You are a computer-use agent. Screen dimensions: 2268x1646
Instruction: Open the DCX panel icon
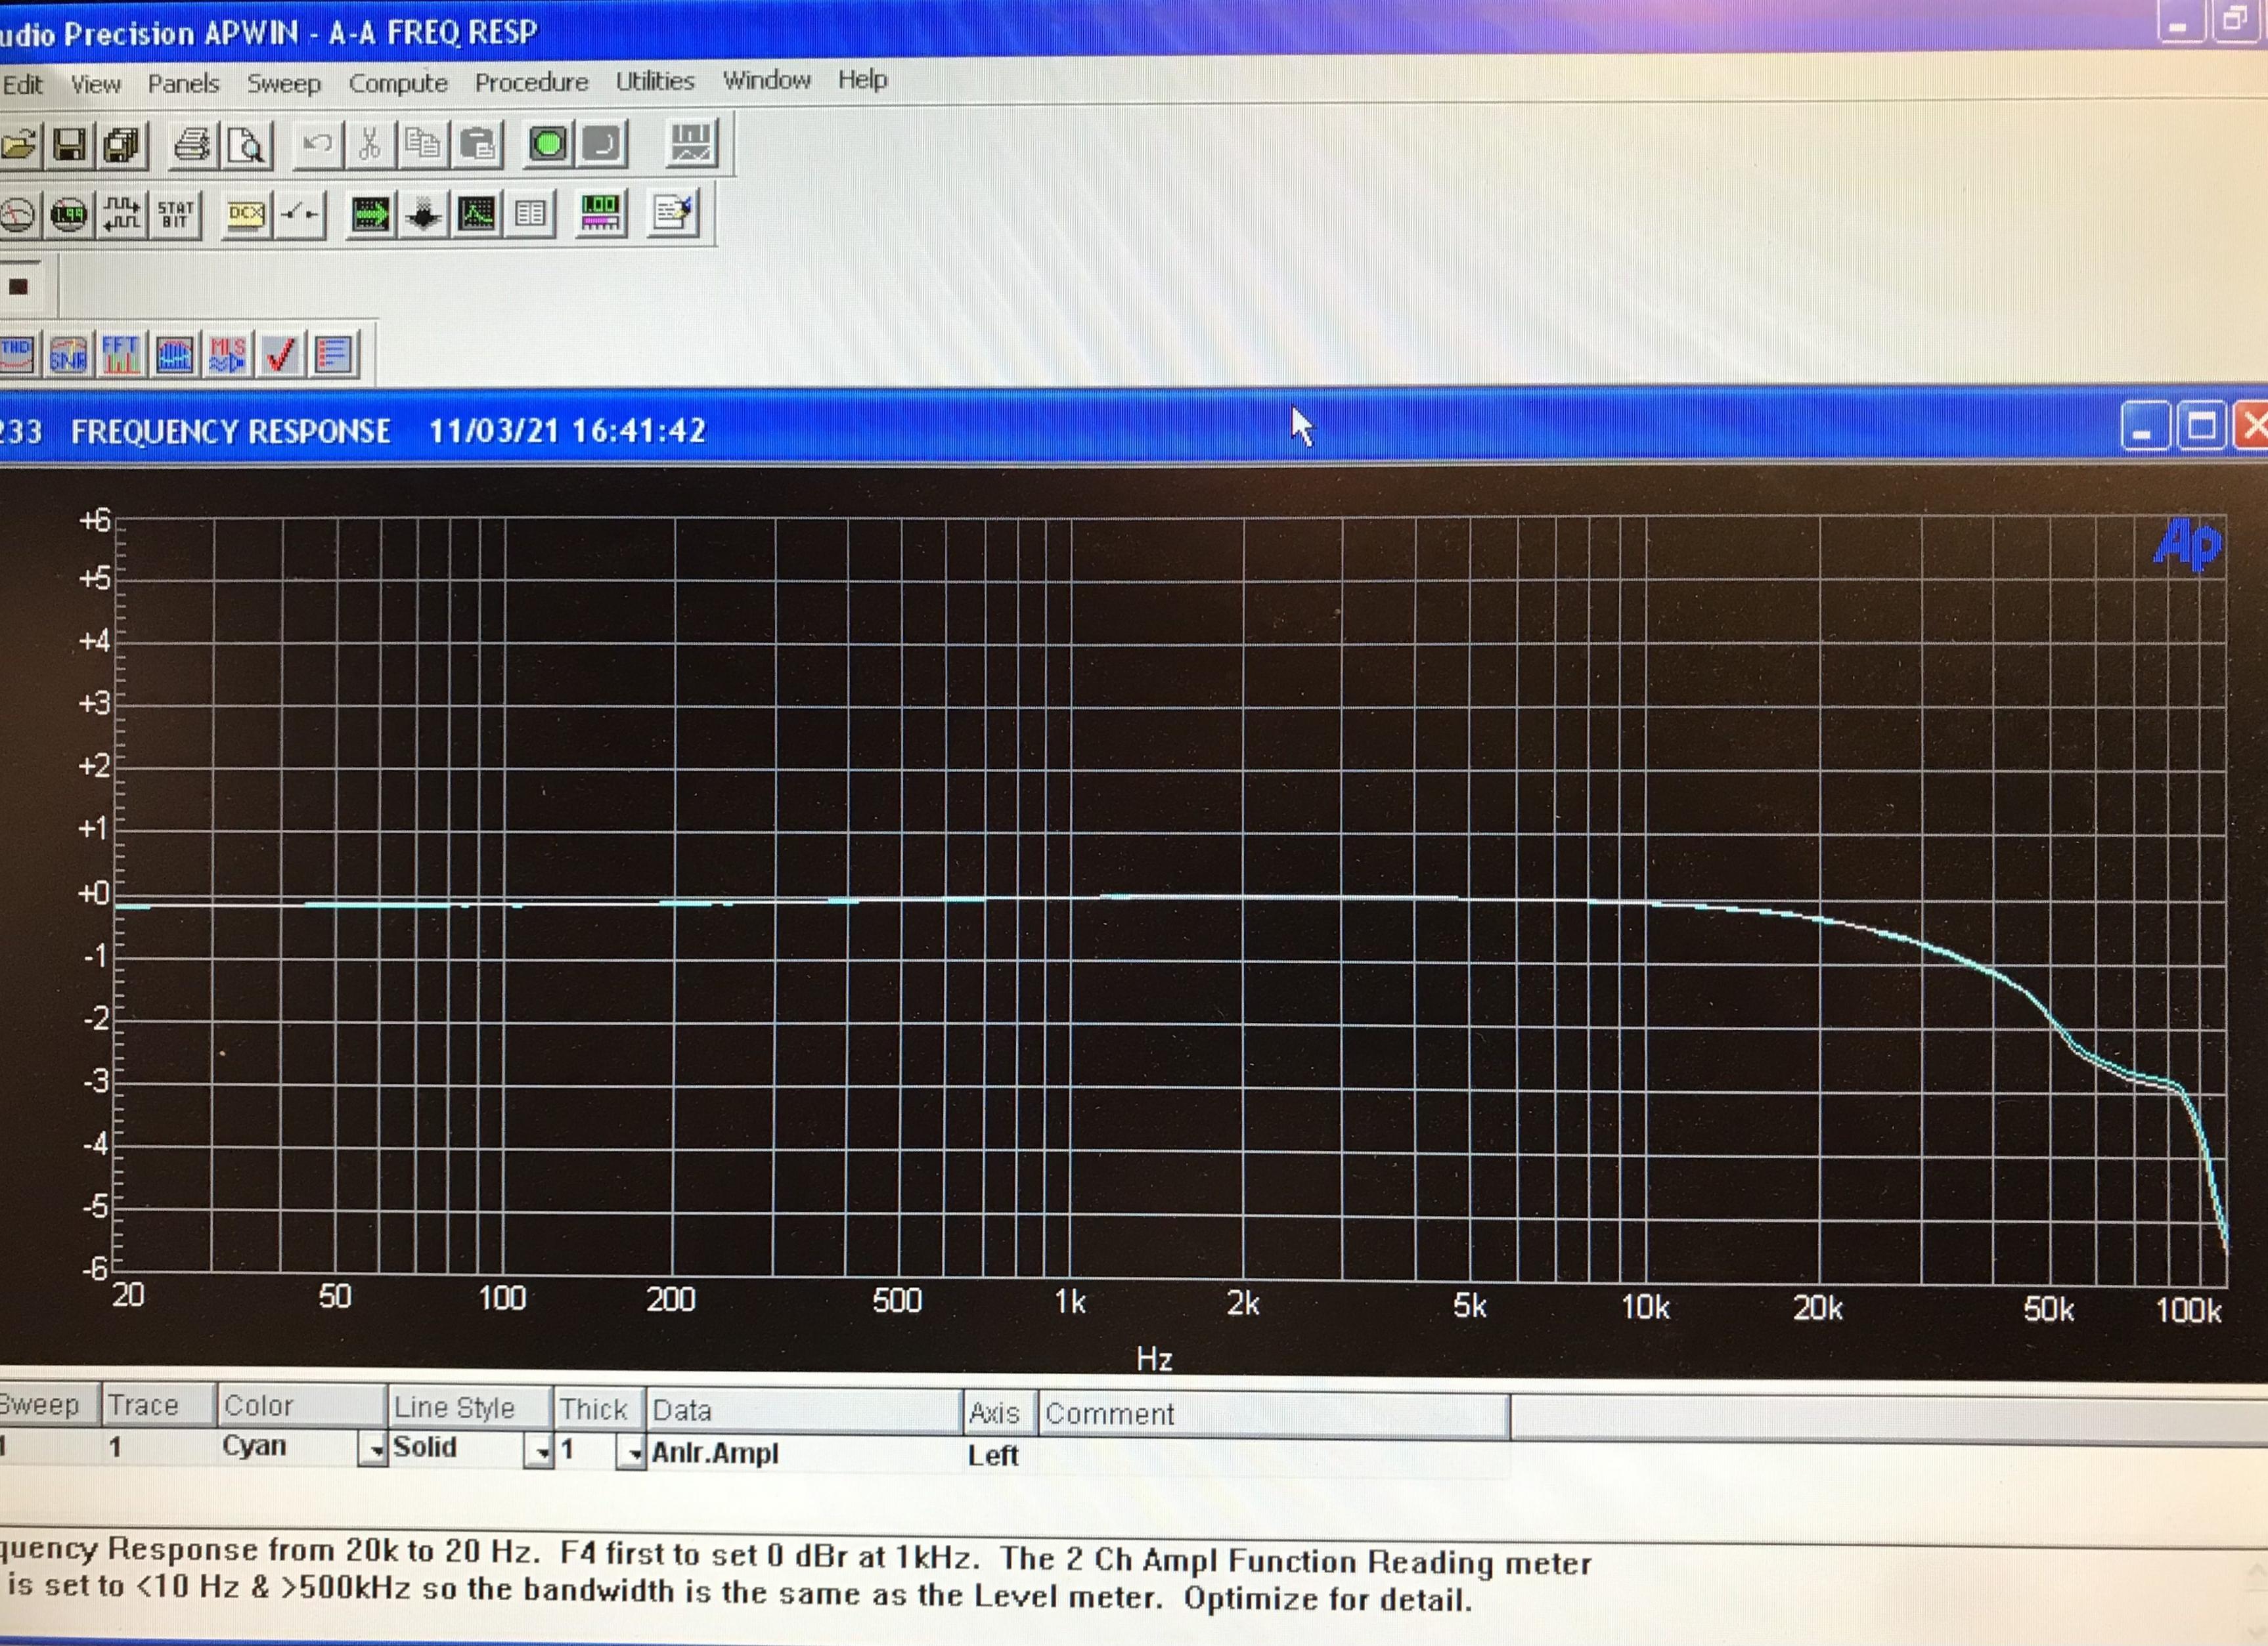pyautogui.click(x=246, y=214)
